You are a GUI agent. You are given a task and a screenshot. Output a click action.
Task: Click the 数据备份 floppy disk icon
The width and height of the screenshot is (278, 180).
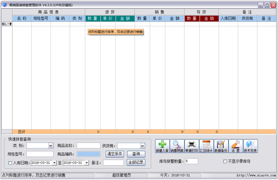221,146
